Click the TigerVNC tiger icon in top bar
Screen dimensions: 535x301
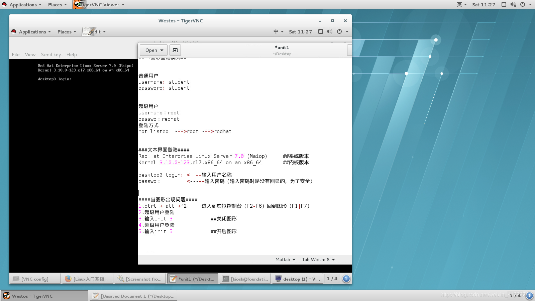click(79, 4)
